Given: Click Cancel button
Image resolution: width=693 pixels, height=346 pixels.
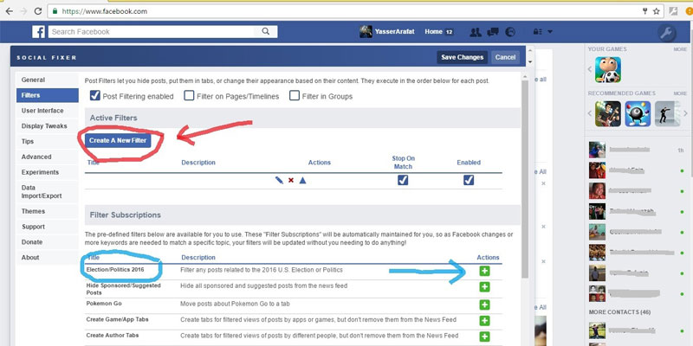Looking at the screenshot, I should tap(505, 57).
